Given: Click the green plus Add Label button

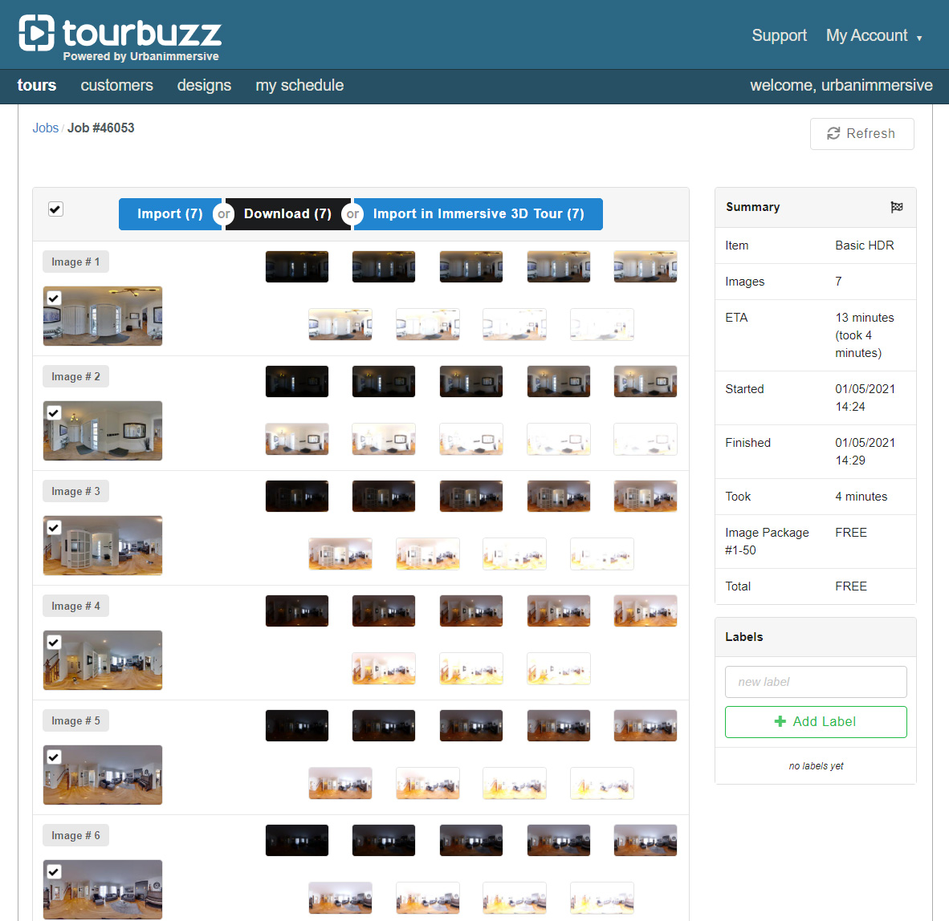Looking at the screenshot, I should click(816, 722).
